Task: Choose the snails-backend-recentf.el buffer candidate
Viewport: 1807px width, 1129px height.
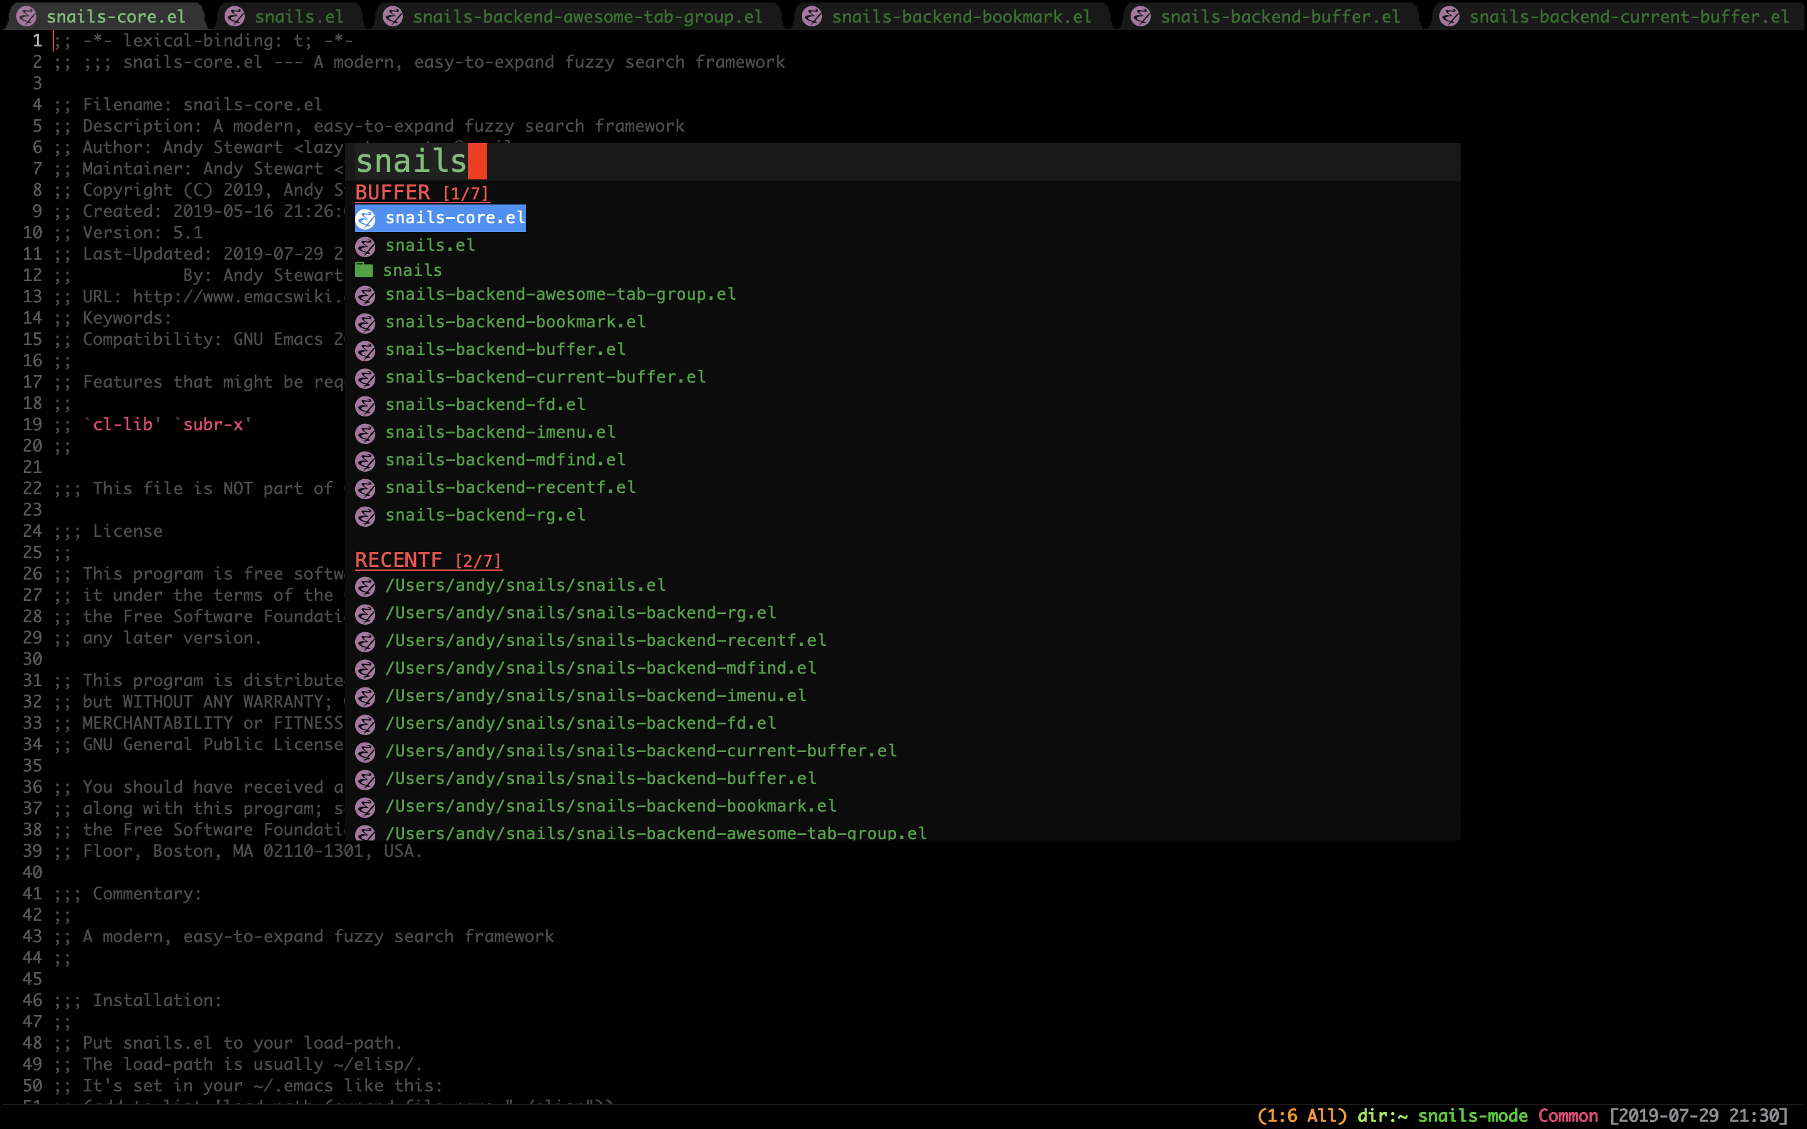Action: point(510,487)
